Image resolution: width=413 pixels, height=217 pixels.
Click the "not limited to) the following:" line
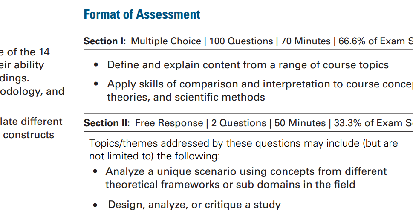154,156
